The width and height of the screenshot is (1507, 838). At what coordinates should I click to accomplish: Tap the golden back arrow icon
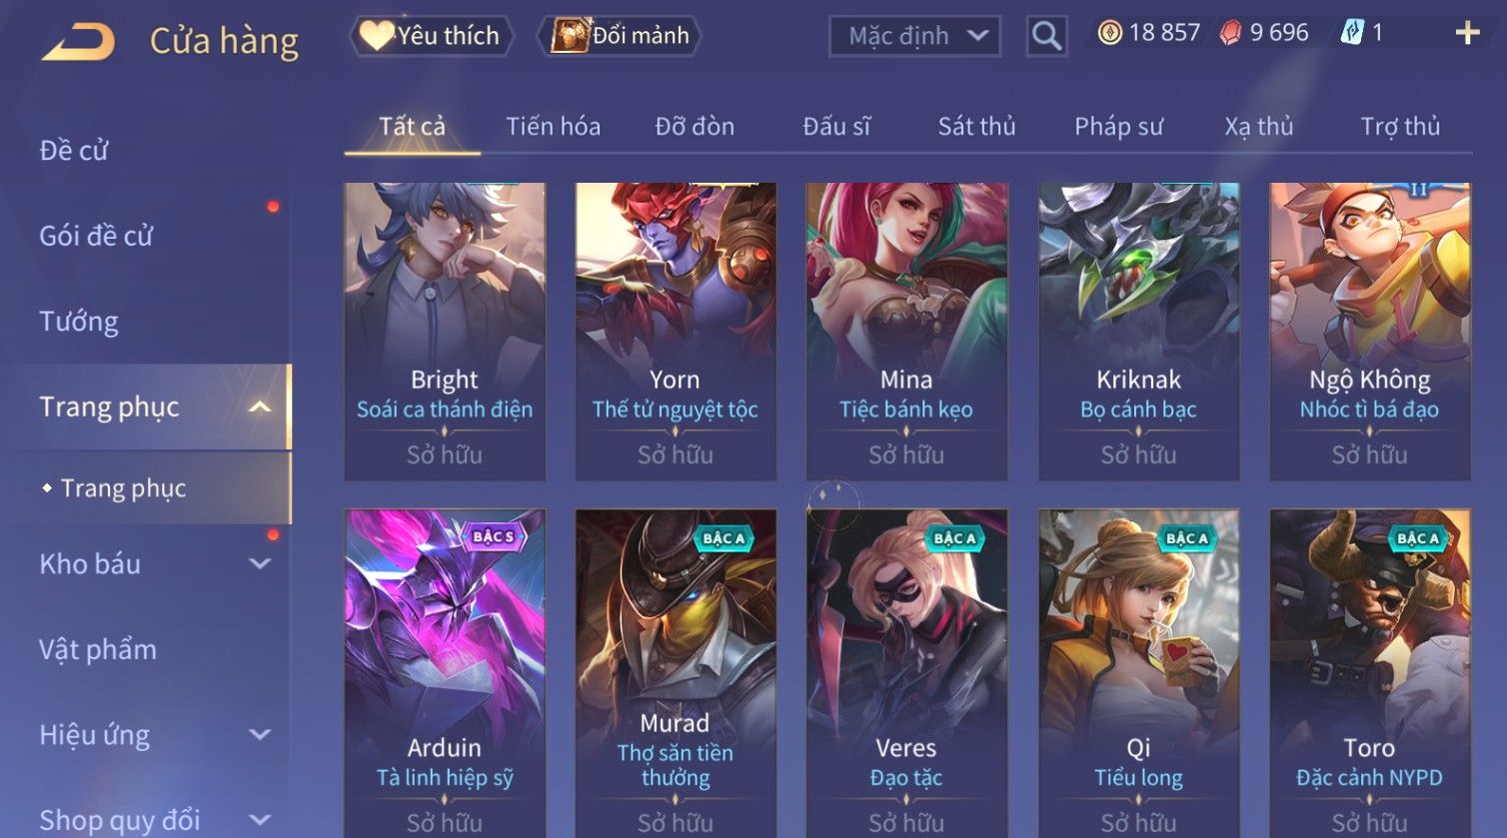pos(78,42)
